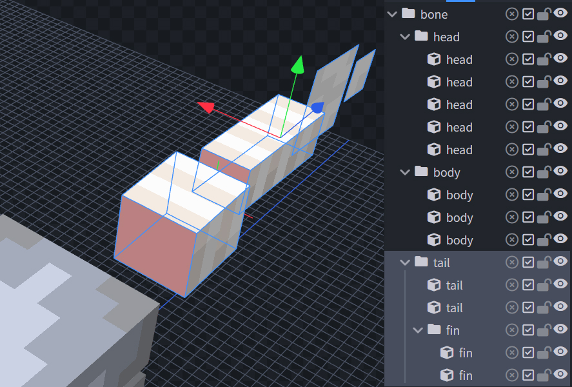Click the cube icon of the first tail cube
Image resolution: width=572 pixels, height=387 pixels.
[434, 285]
